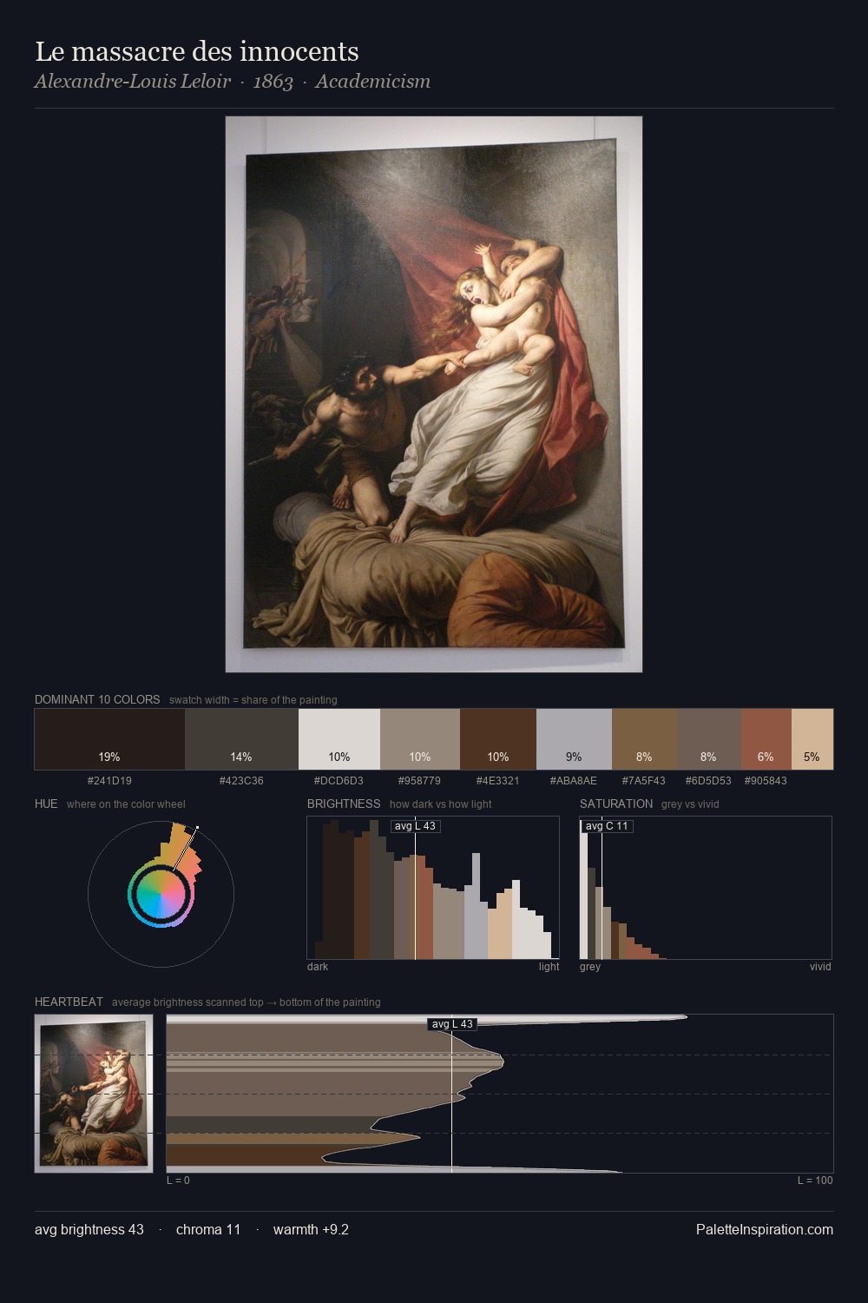The width and height of the screenshot is (868, 1303).
Task: Click the hex code #905843
Action: (x=766, y=781)
